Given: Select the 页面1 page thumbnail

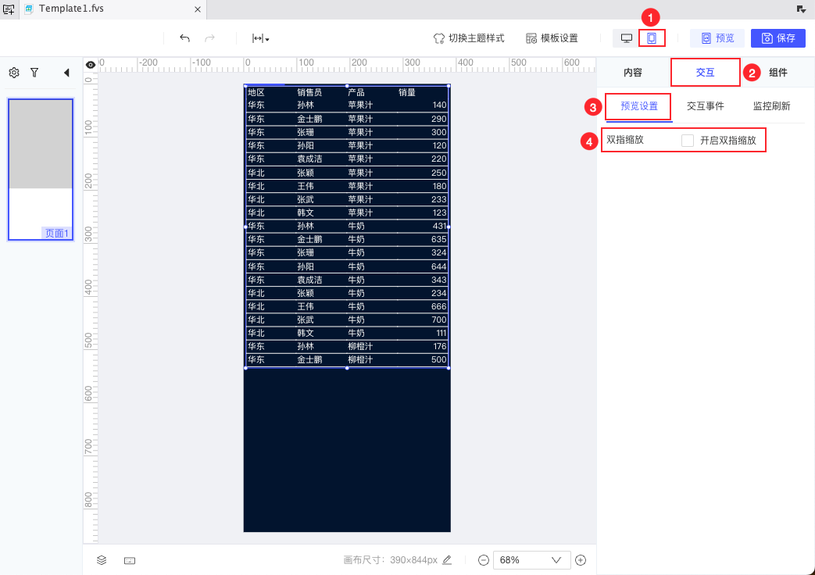Looking at the screenshot, I should point(41,170).
